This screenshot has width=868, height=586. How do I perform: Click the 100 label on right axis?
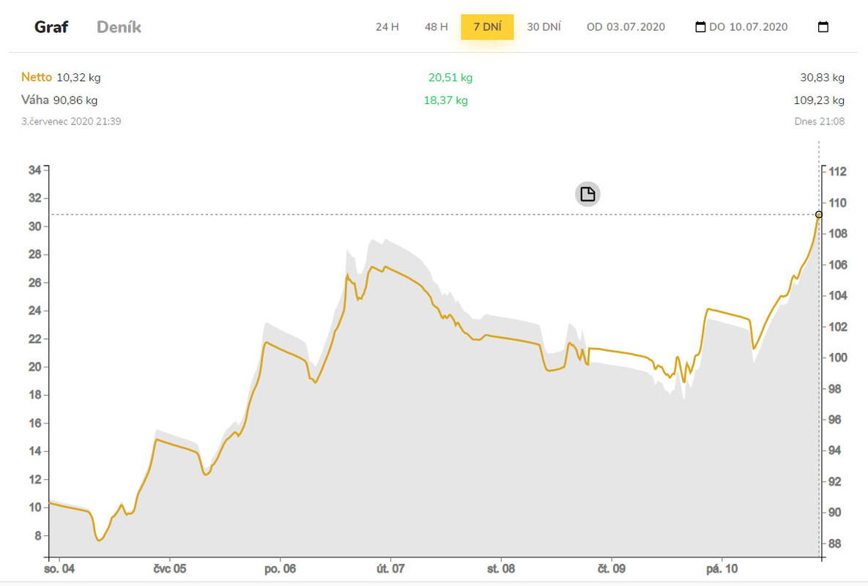click(837, 357)
